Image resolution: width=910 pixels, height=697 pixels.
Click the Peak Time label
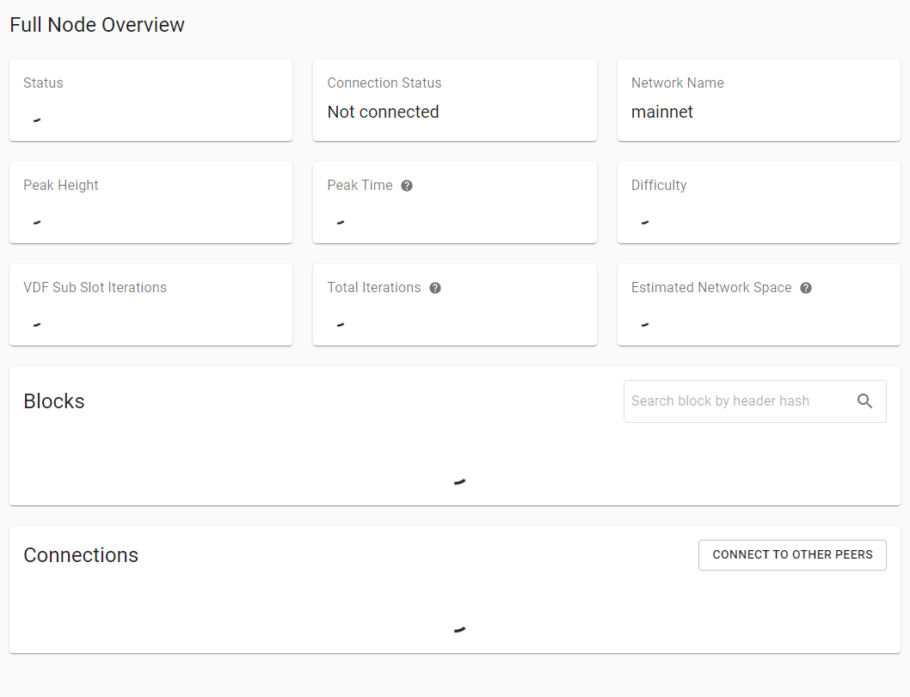point(360,185)
